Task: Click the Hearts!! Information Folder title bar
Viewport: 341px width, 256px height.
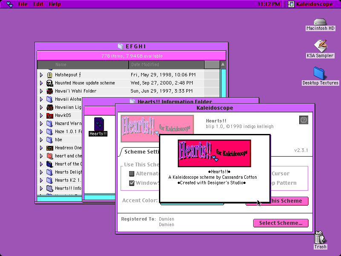Action: click(x=171, y=102)
